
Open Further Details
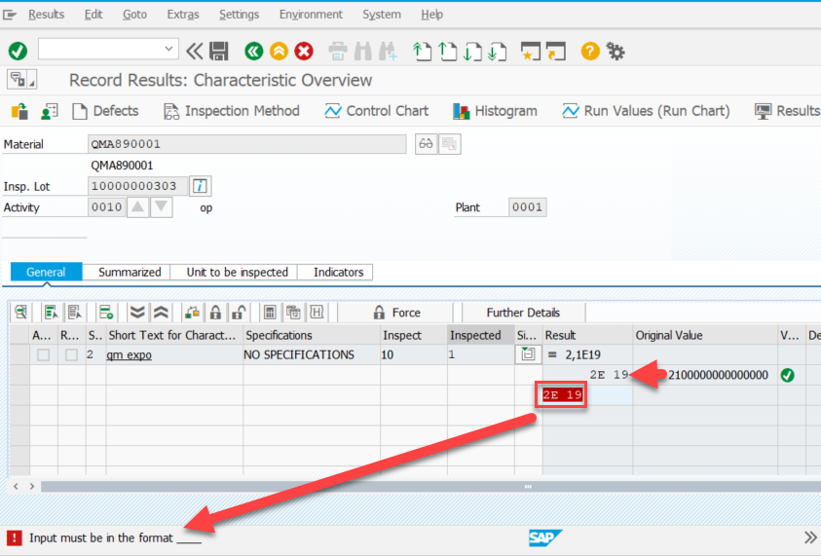tap(523, 313)
